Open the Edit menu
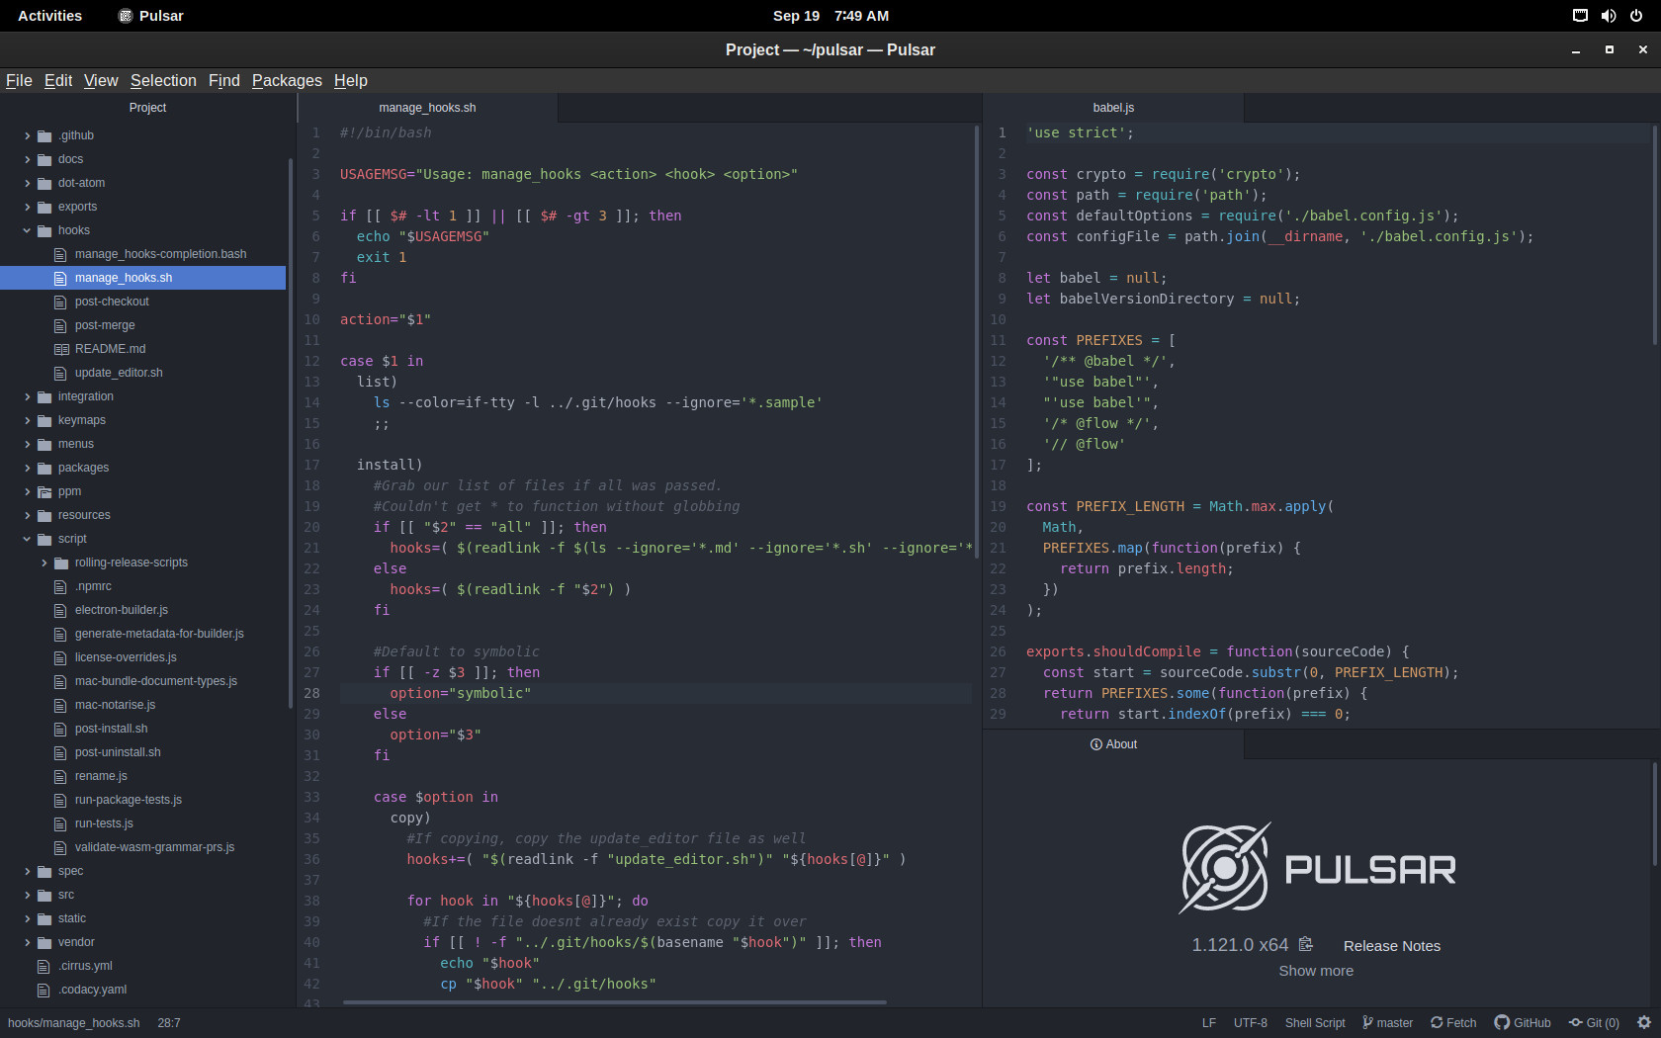1661x1038 pixels. click(x=58, y=80)
